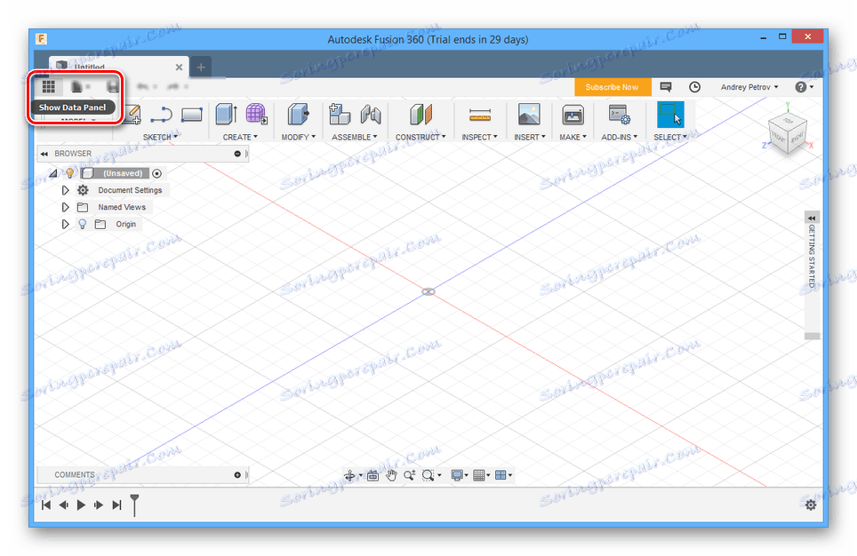Close the Untitled document tab
This screenshot has height=556, width=857.
[179, 68]
